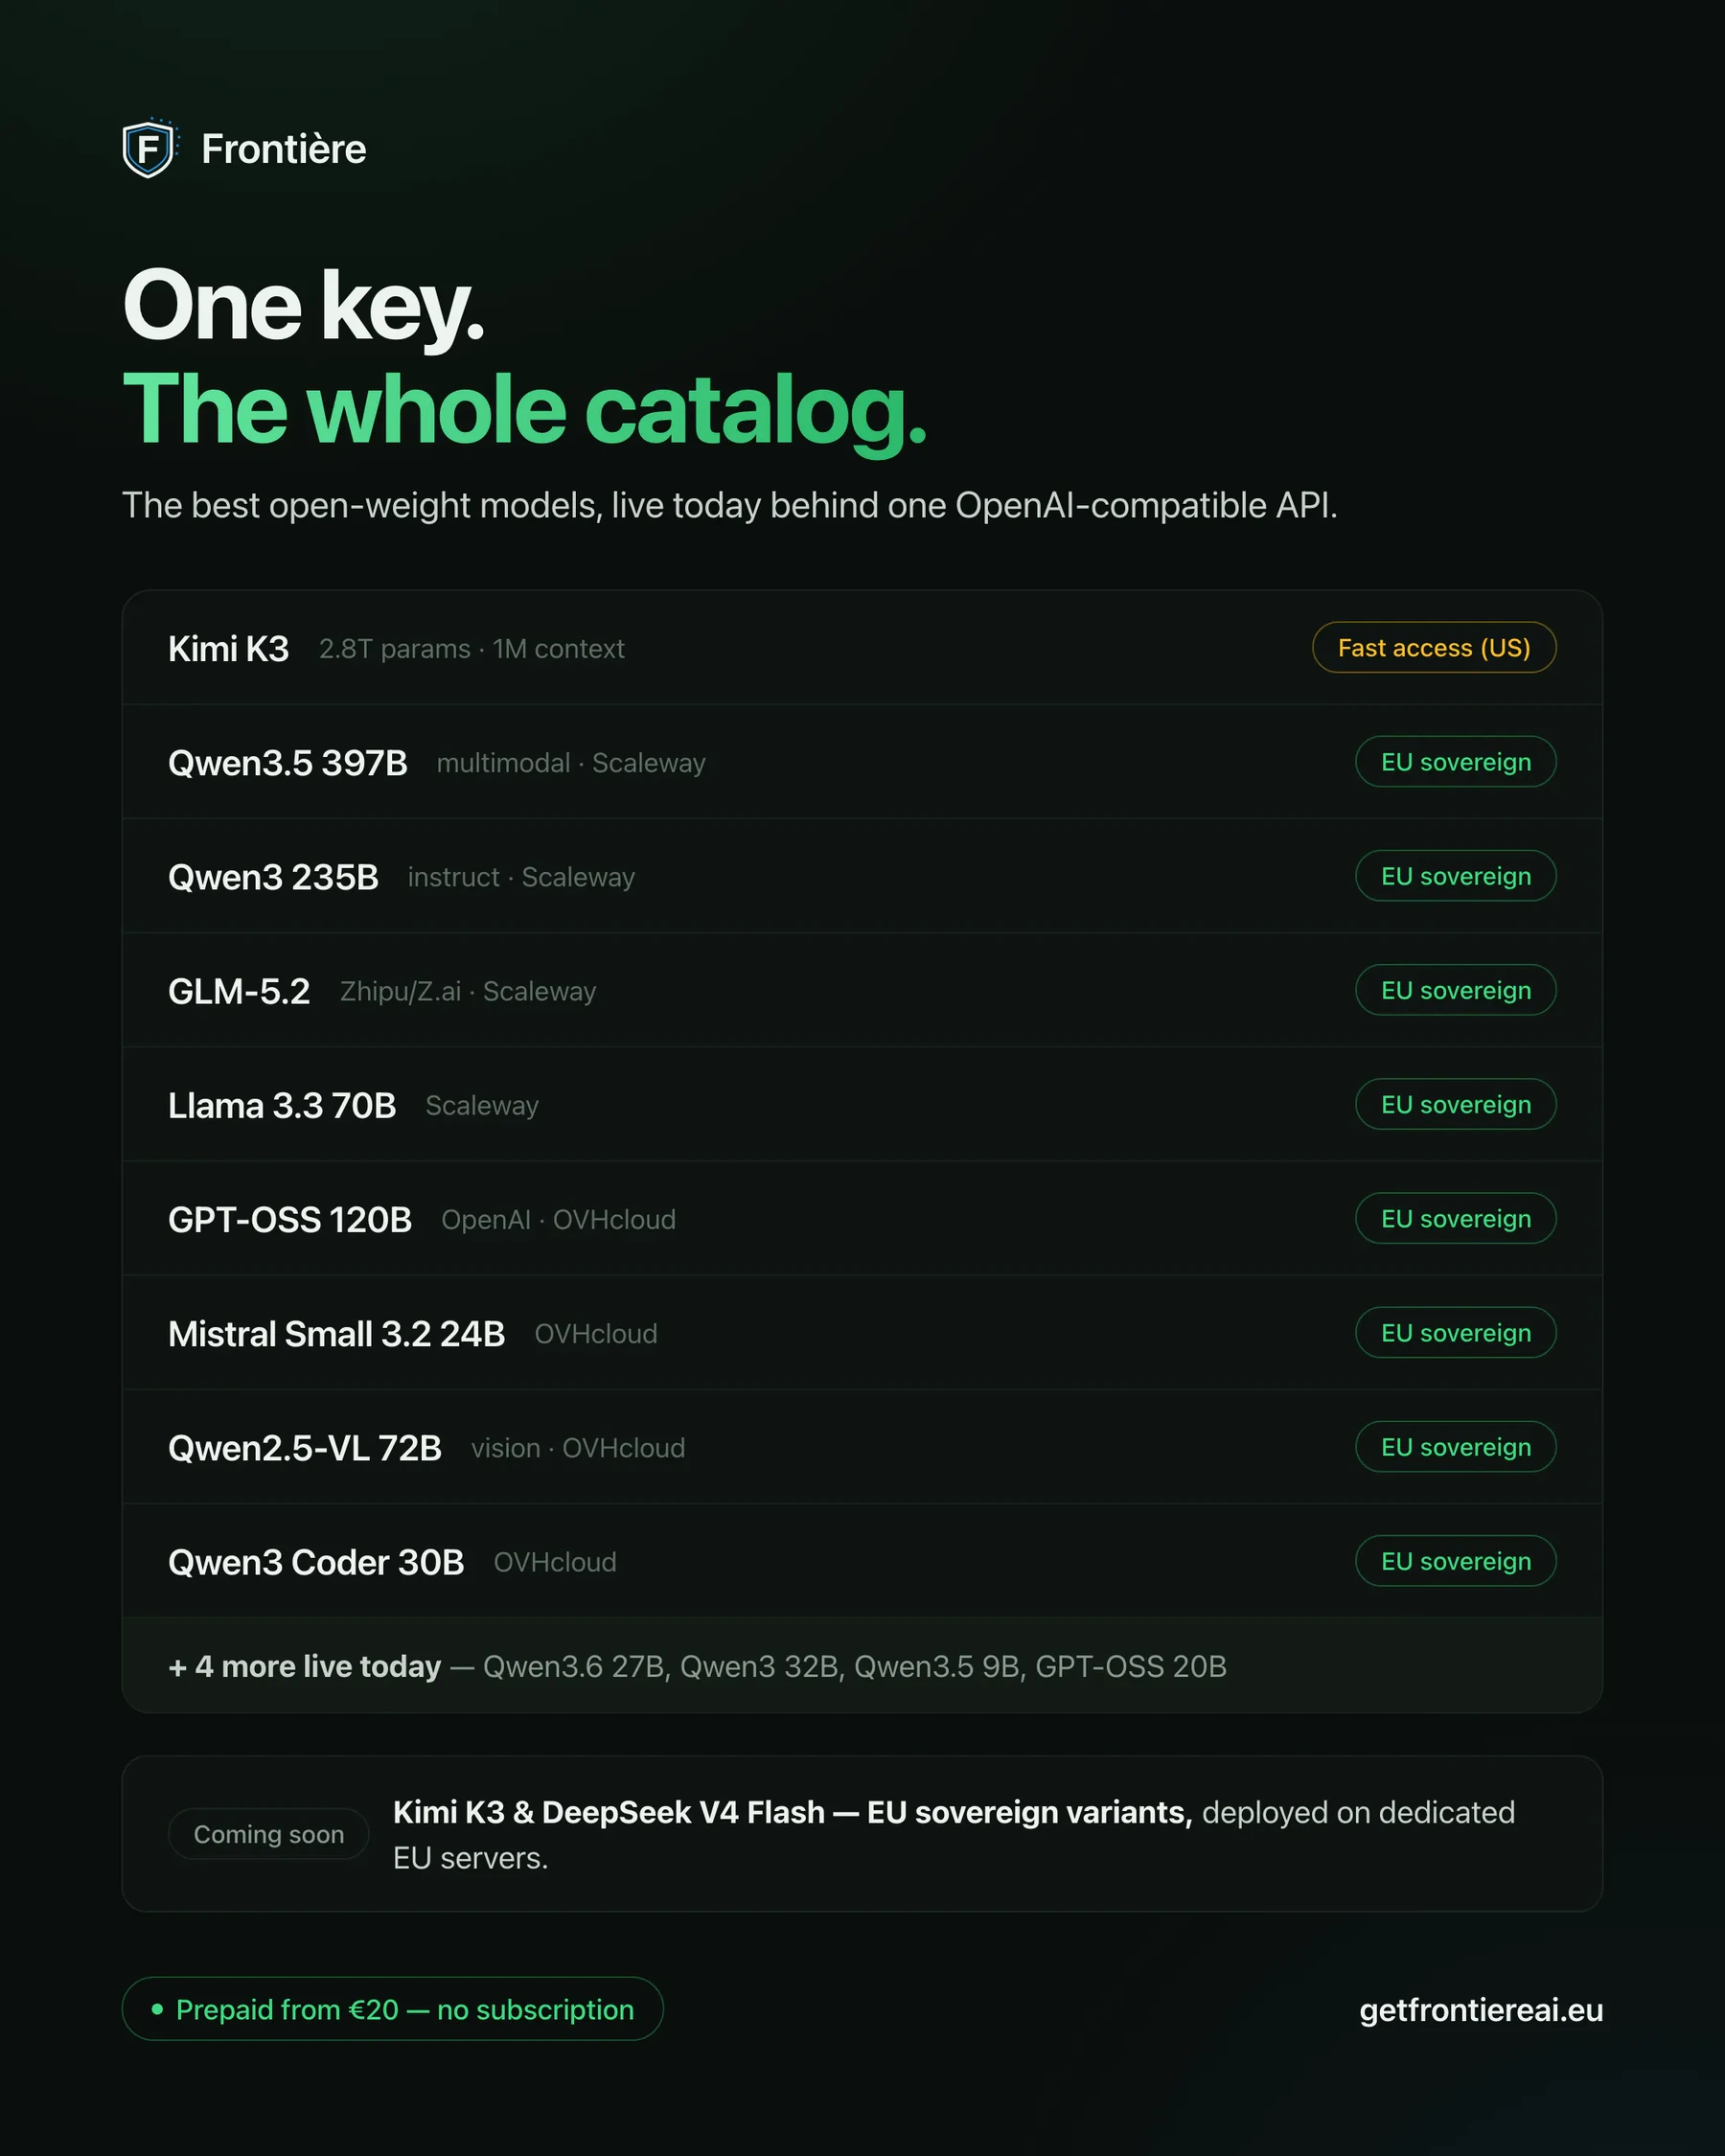1725x2156 pixels.
Task: Select the GPT-OSS 120B model name
Action: point(290,1219)
